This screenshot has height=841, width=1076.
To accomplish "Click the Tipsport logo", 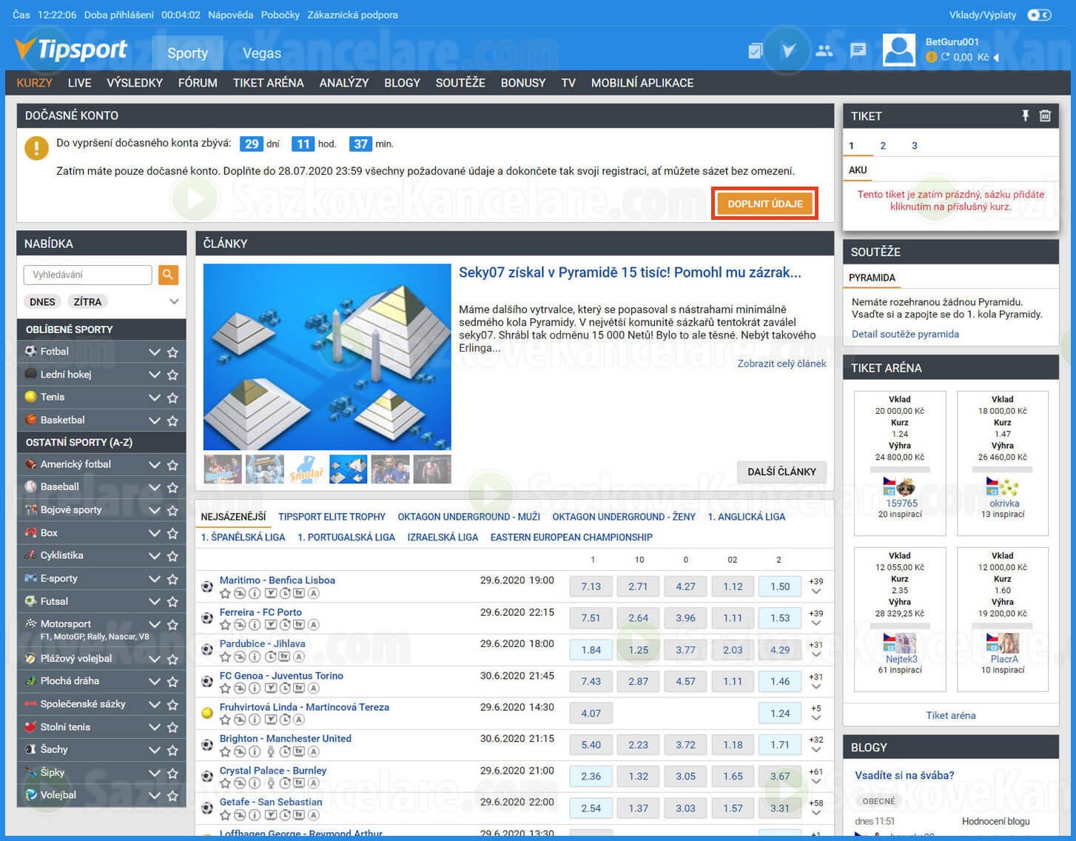I will 71,50.
